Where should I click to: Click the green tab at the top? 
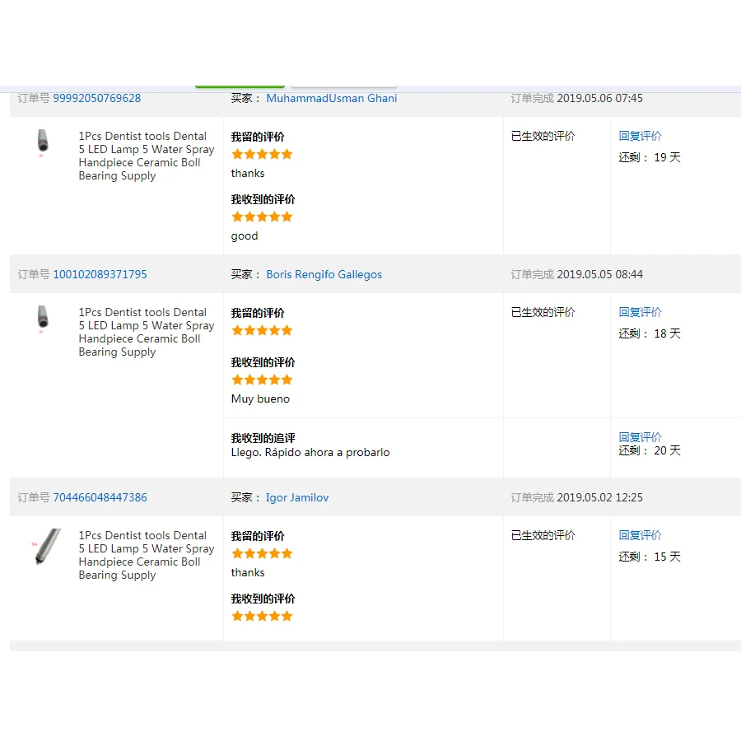(x=240, y=86)
